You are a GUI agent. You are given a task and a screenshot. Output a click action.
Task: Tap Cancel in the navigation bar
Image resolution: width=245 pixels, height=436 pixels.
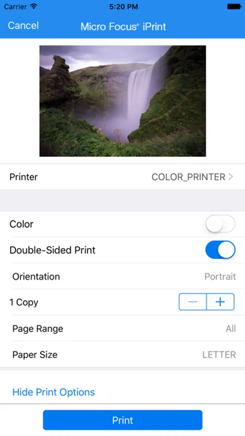coord(23,26)
